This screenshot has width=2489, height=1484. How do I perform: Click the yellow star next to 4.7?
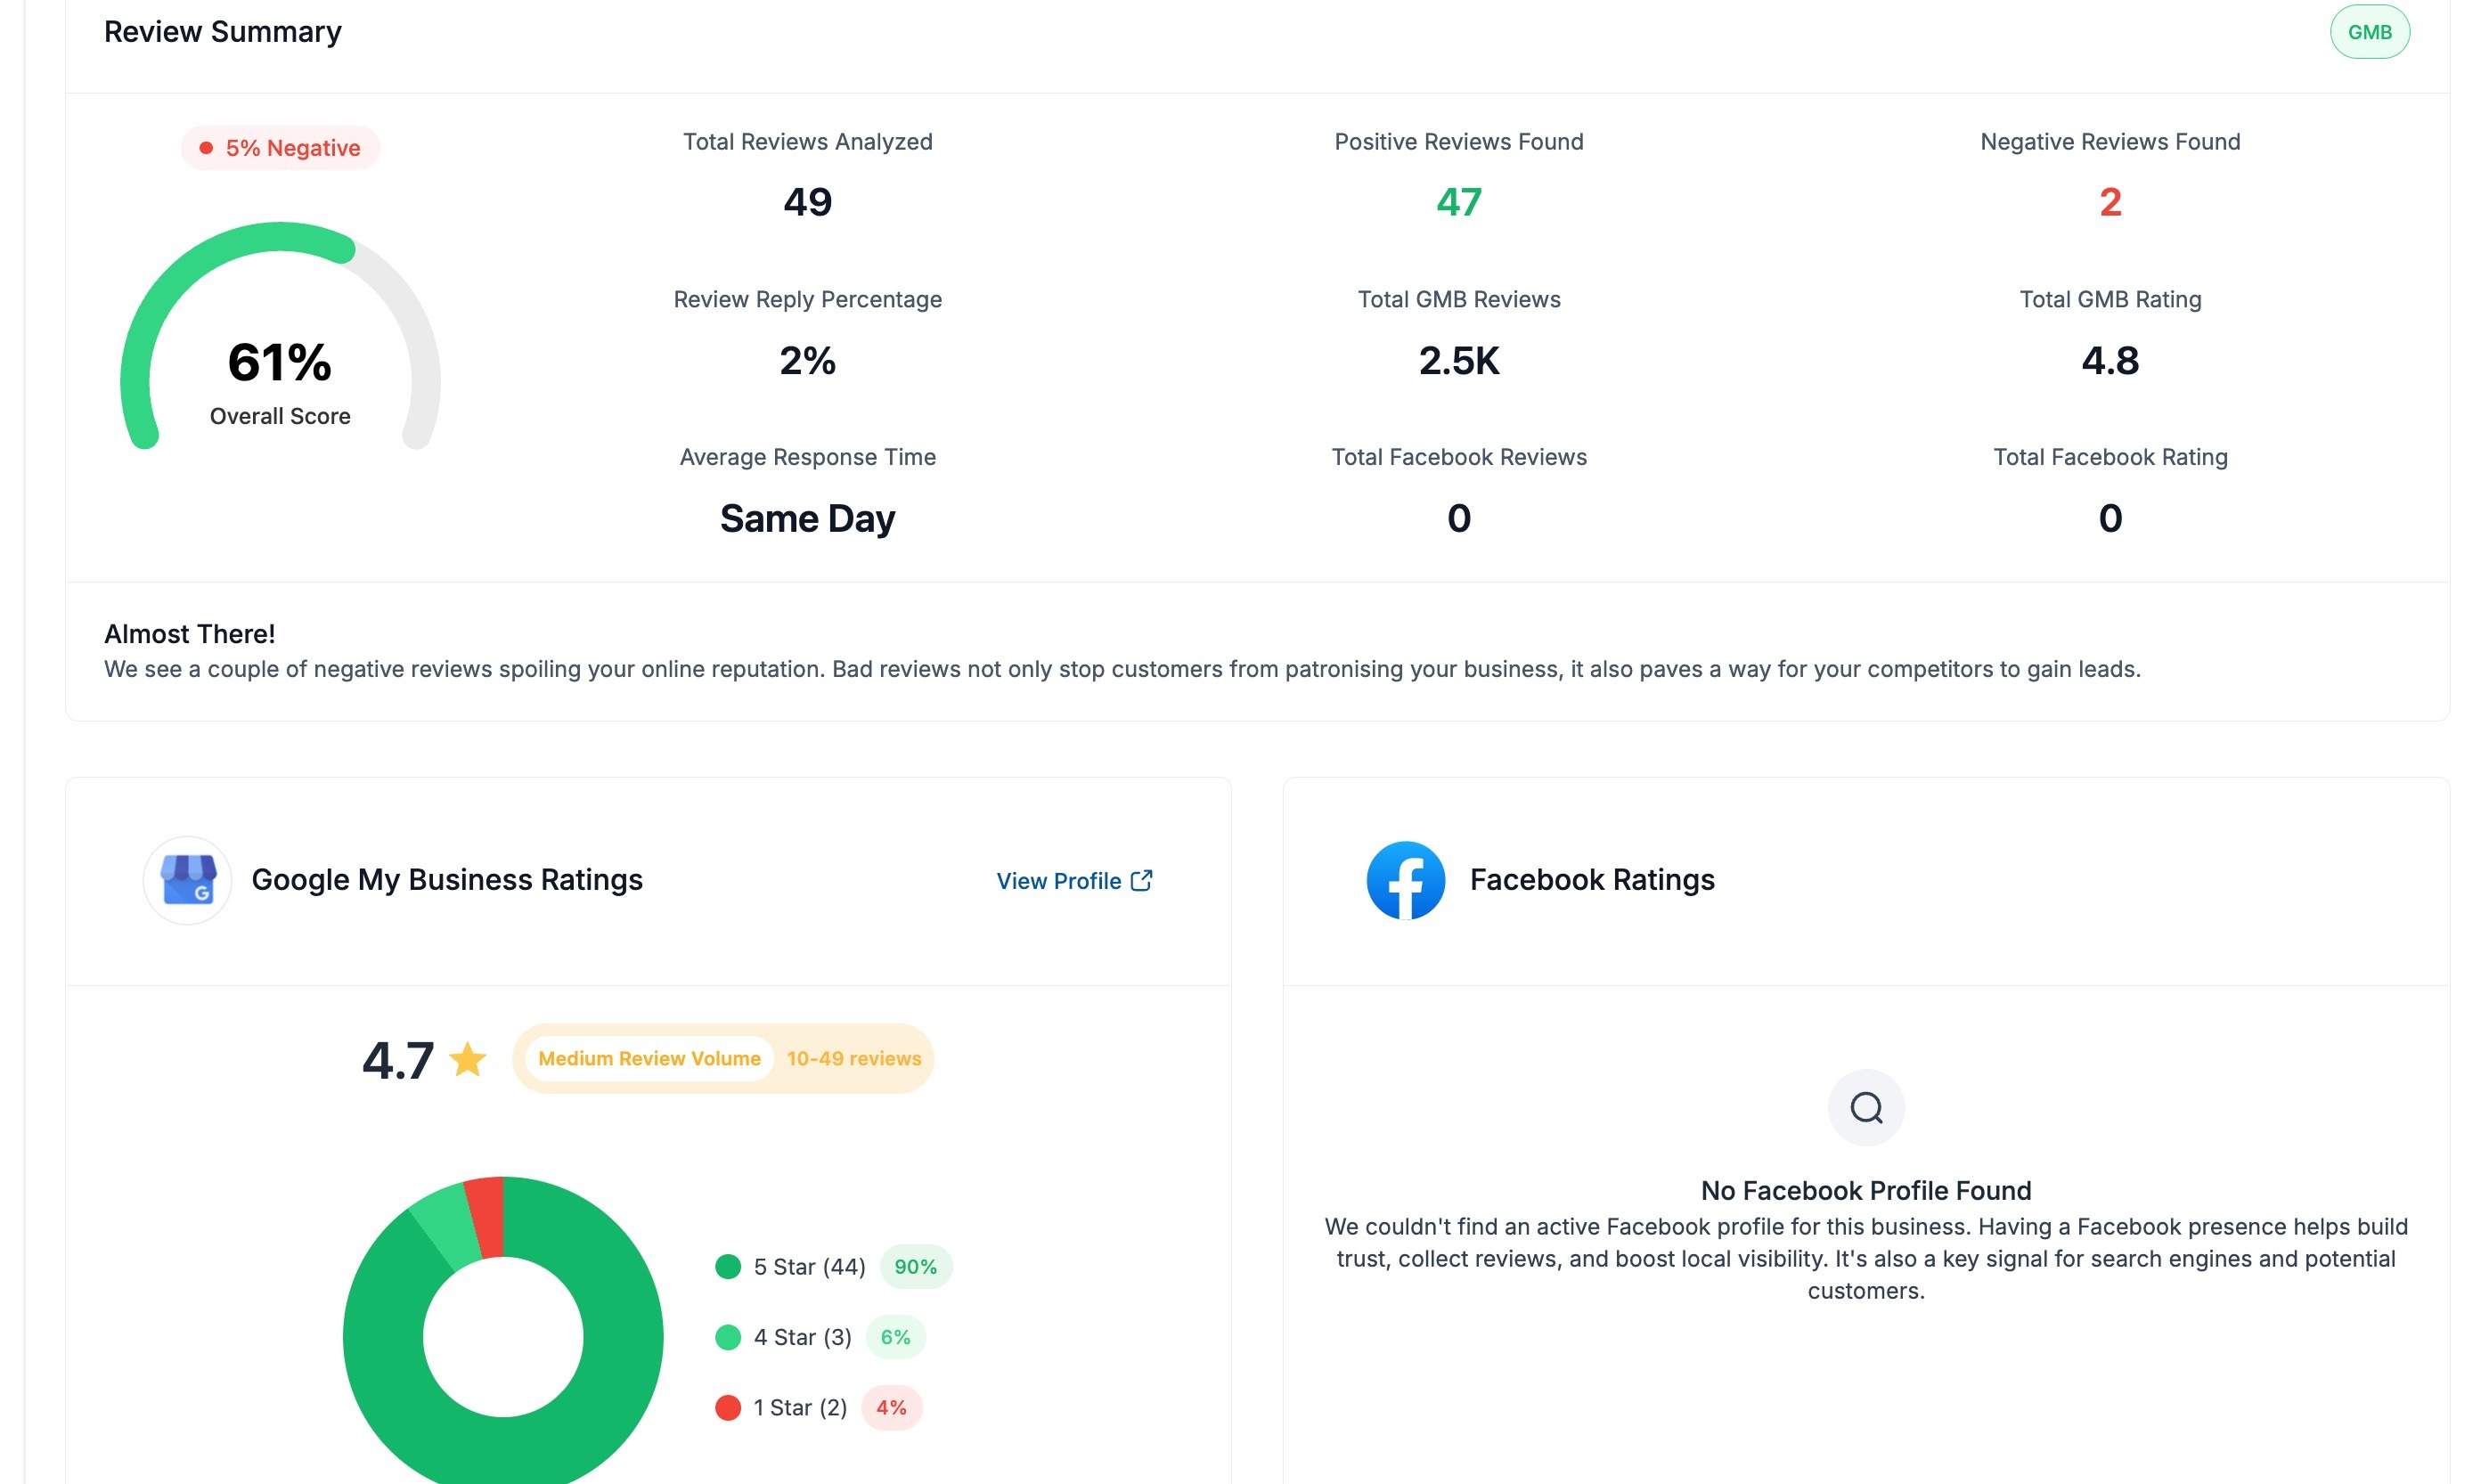467,1059
